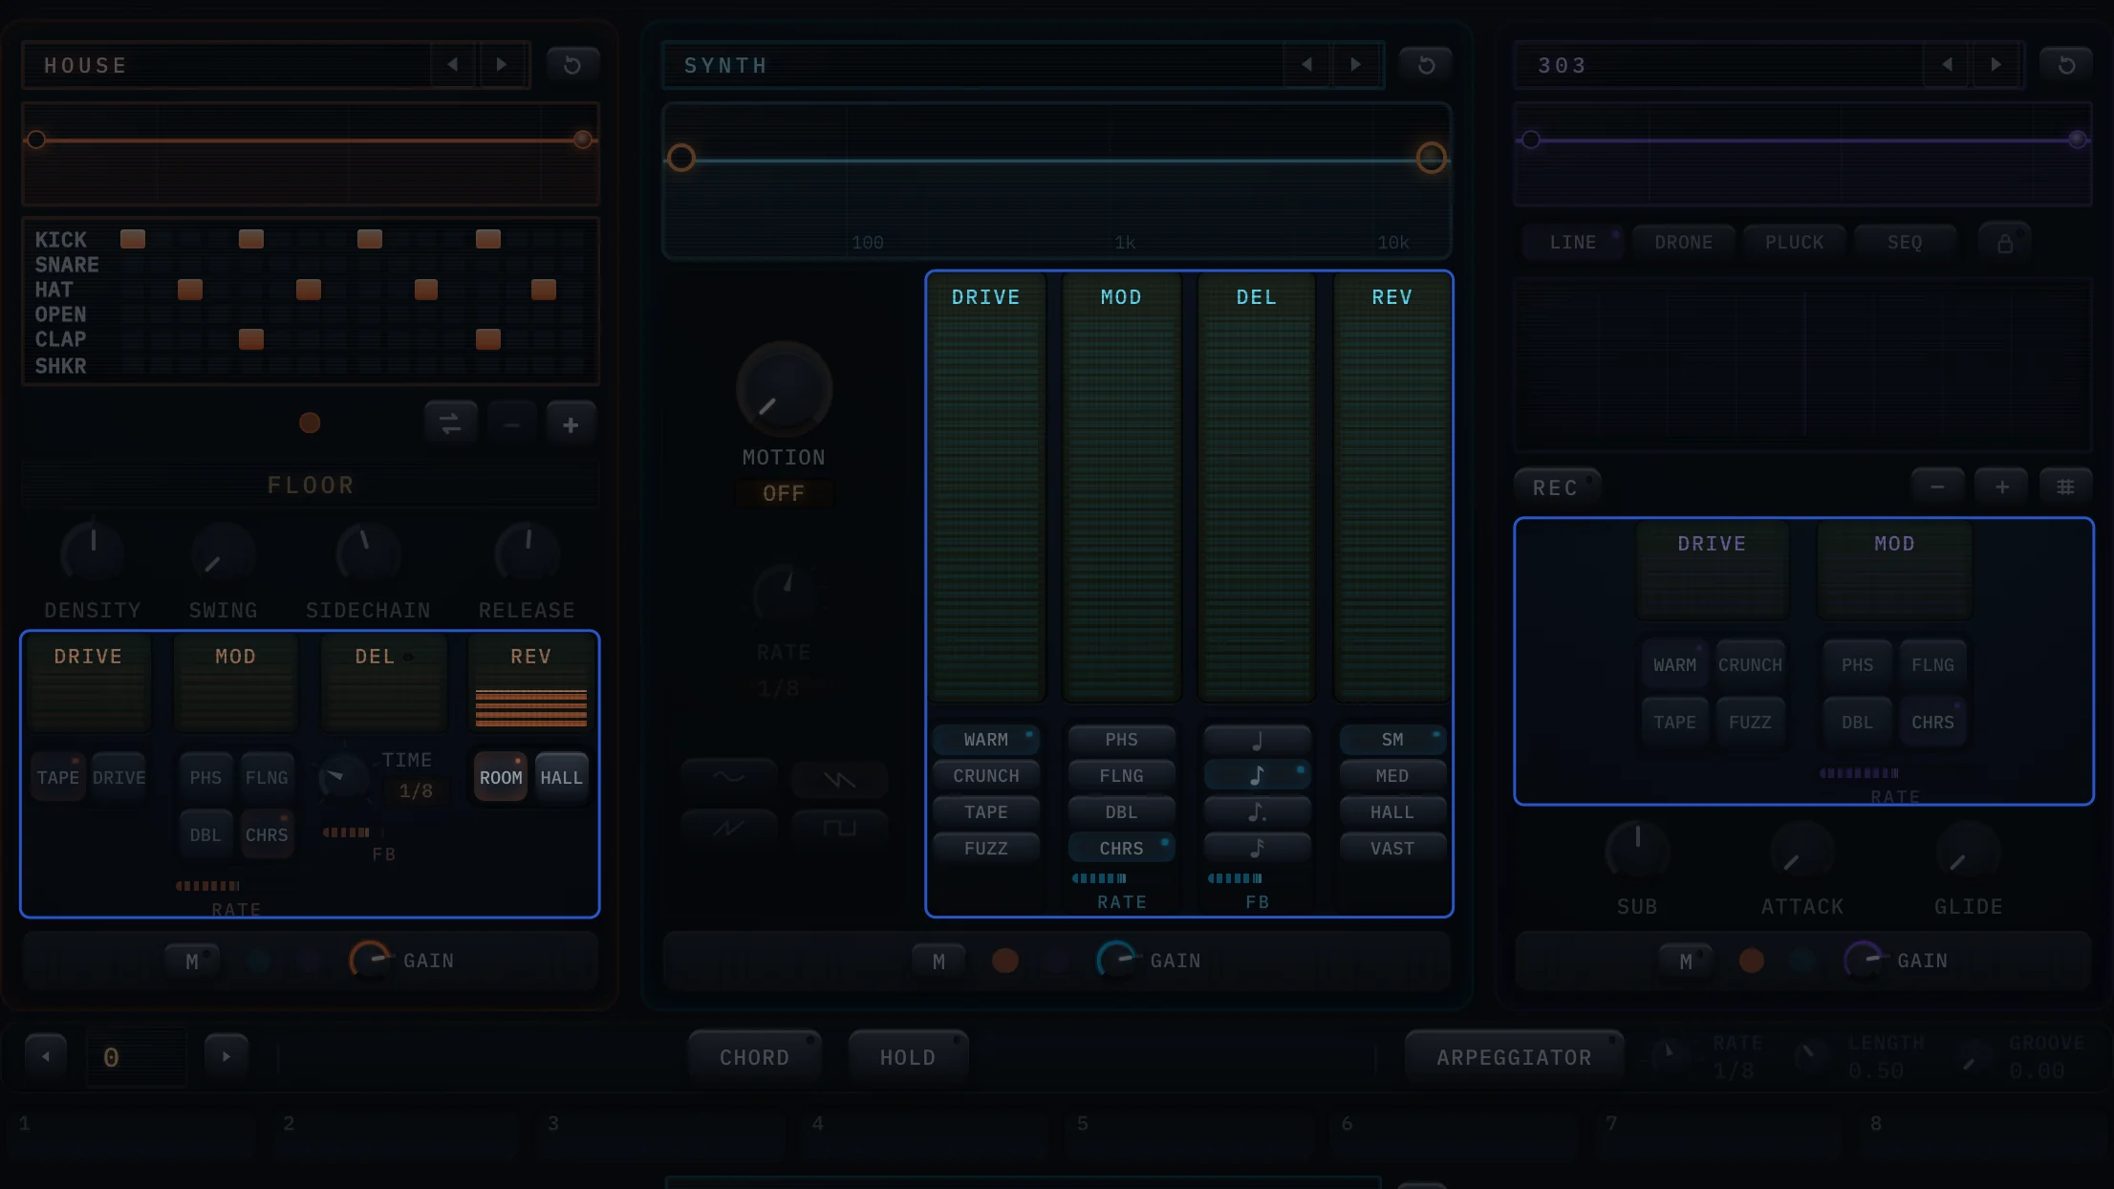2114x1189 pixels.
Task: Select HALL reverb in synth effects
Action: (x=1392, y=812)
